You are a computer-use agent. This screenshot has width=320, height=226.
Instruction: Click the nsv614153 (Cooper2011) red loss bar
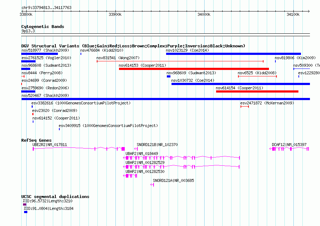click(x=194, y=69)
